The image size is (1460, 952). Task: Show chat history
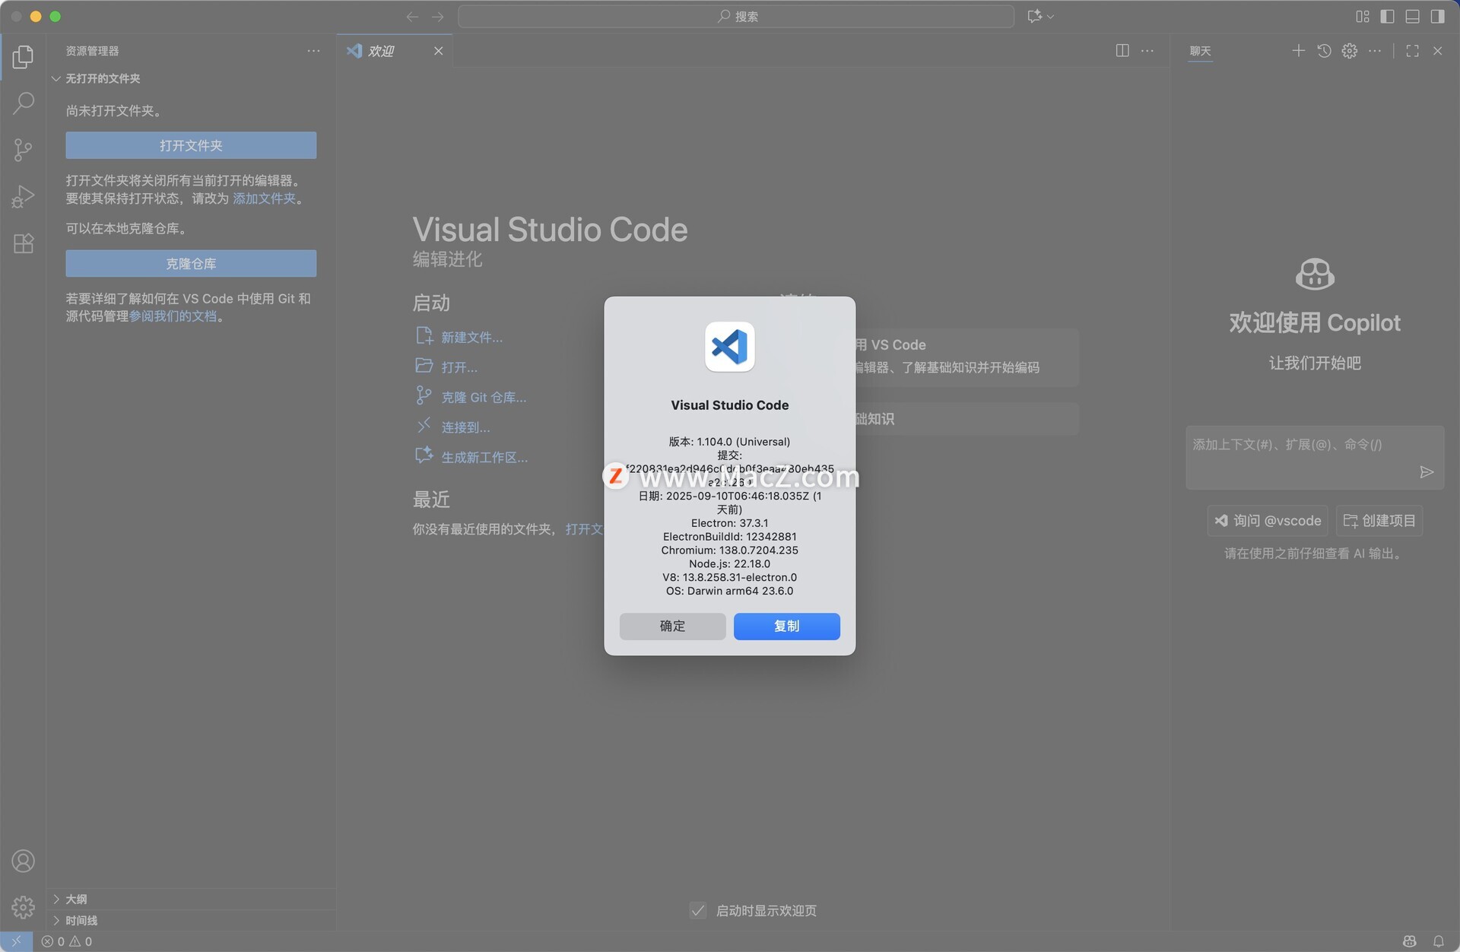coord(1324,51)
